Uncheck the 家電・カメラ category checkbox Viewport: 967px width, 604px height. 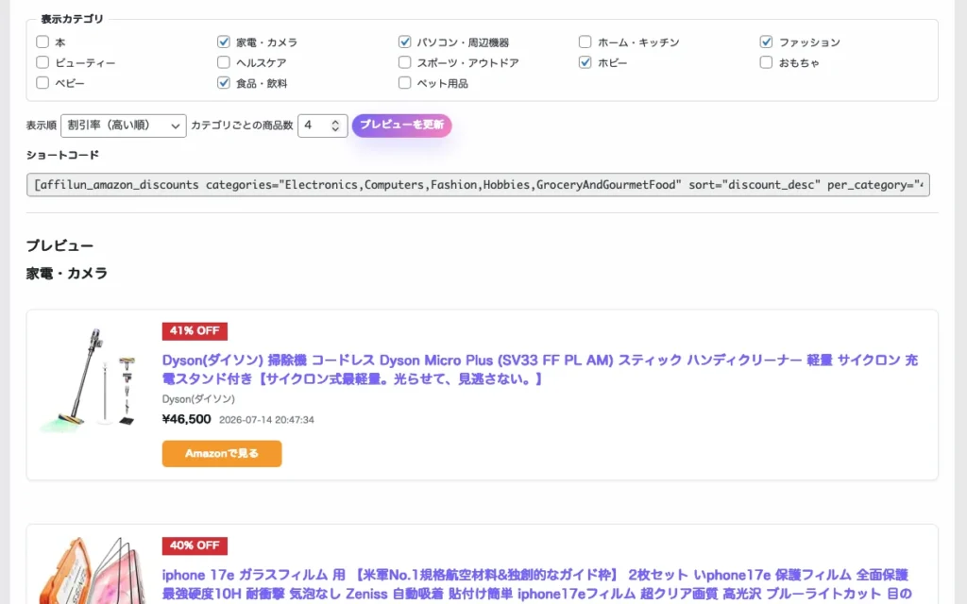[x=223, y=42]
